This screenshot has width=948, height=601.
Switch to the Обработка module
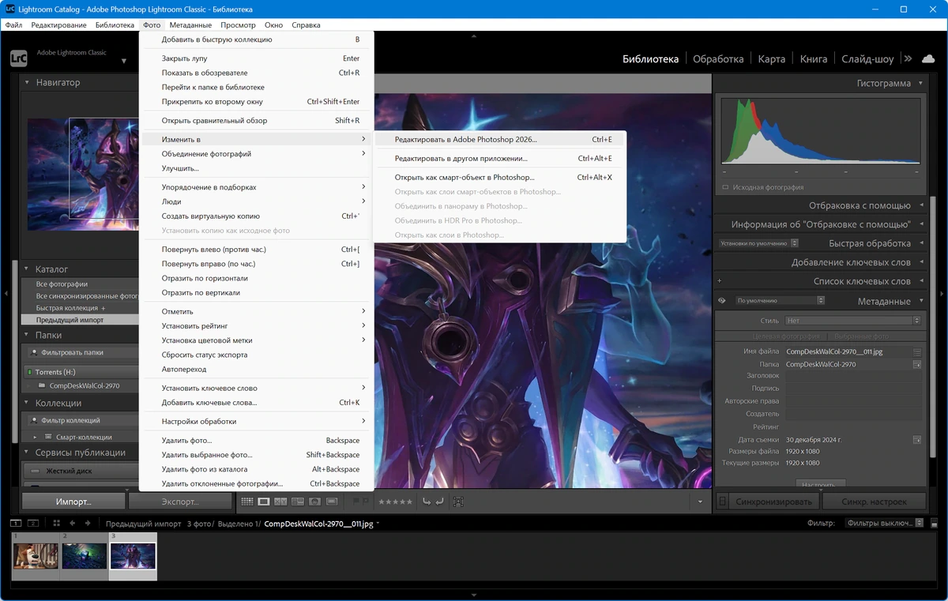pyautogui.click(x=718, y=58)
